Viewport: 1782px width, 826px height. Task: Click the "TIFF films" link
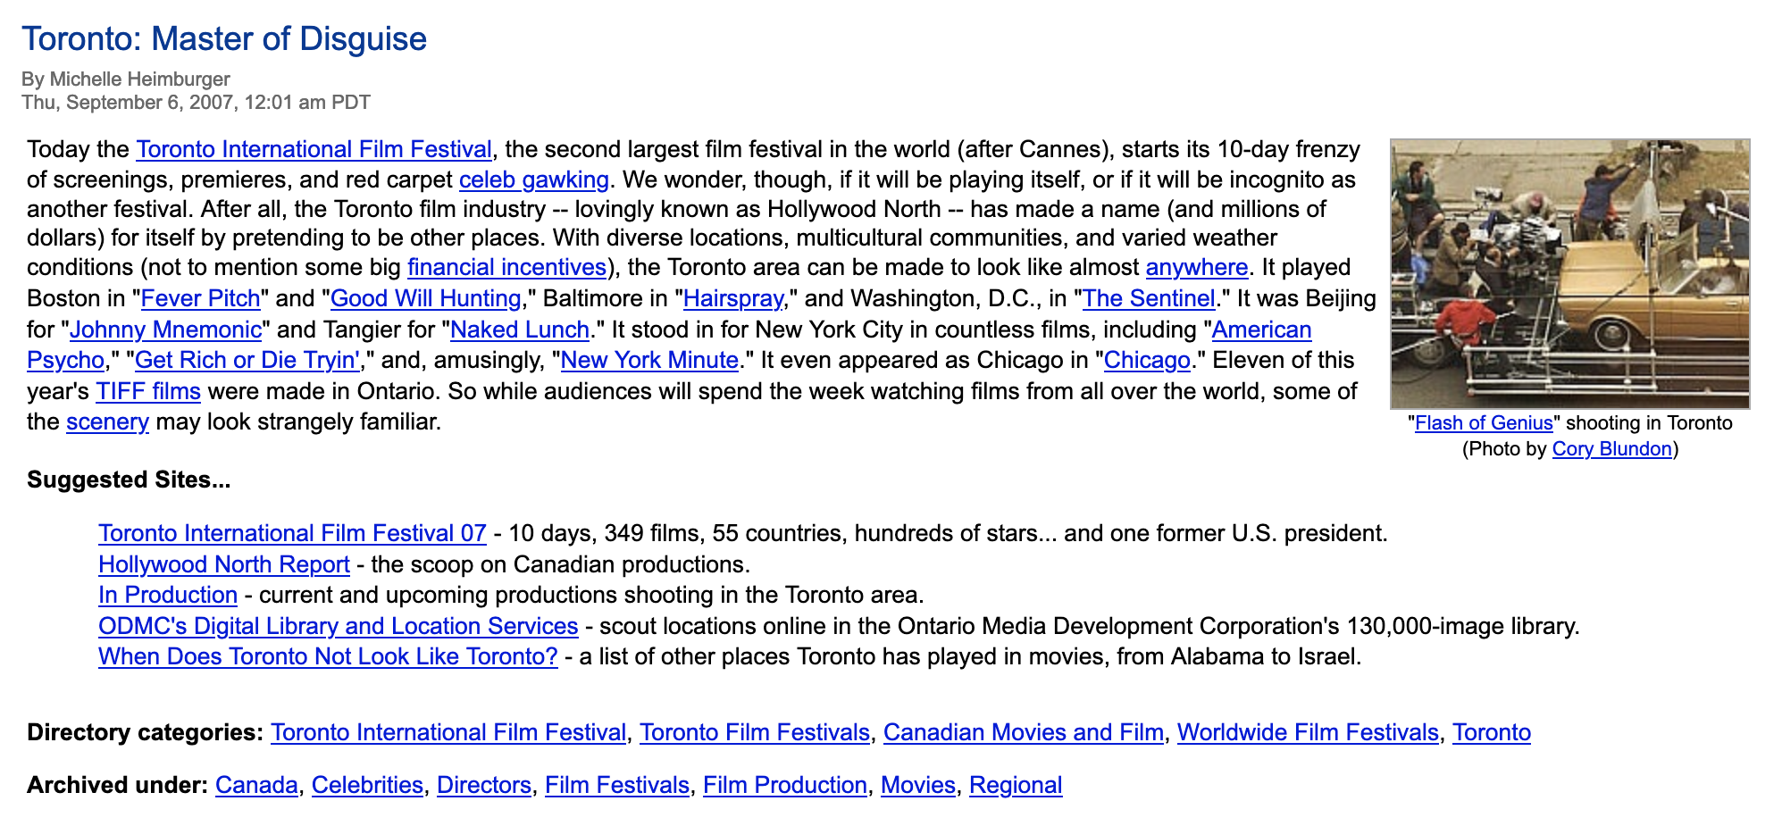[148, 391]
